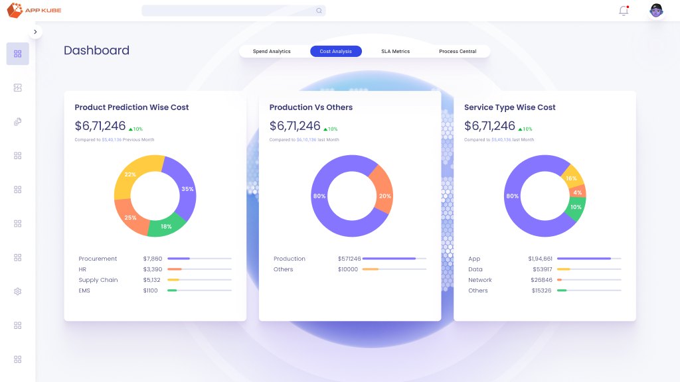Screen dimensions: 680x382
Task: Click the App progress bar
Action: tap(589, 259)
